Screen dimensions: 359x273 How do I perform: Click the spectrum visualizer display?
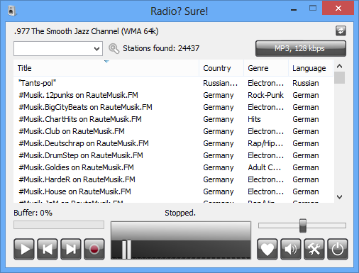pyautogui.click(x=181, y=240)
